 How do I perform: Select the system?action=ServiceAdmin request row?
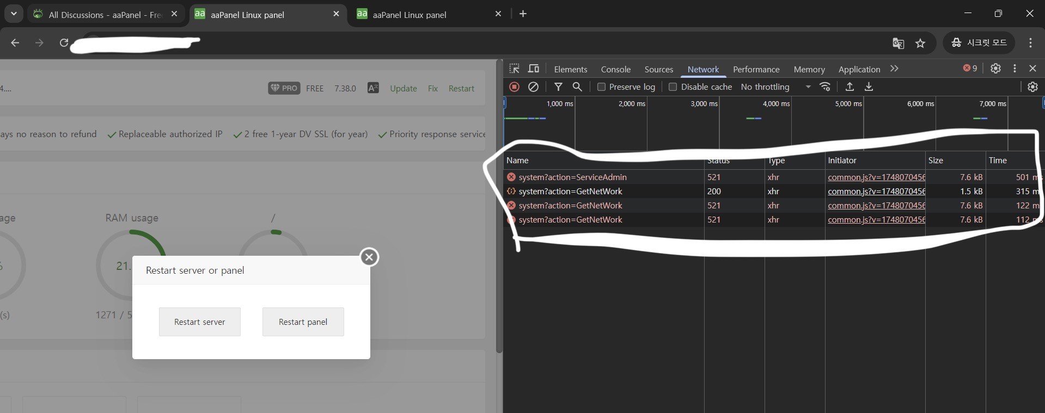tap(572, 177)
